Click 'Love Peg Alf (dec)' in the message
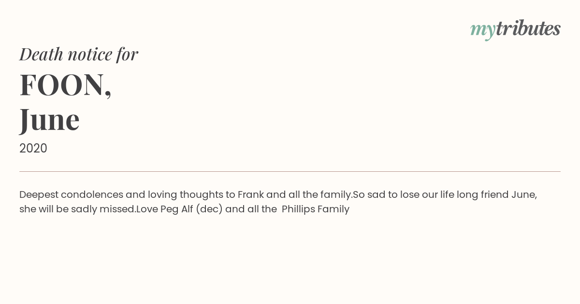580x304 pixels. pos(179,209)
